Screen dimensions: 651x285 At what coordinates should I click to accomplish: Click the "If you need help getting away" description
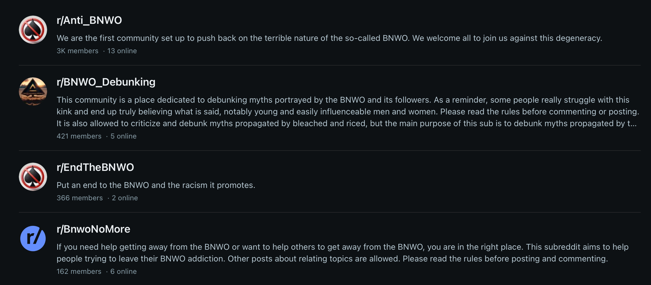(342, 253)
